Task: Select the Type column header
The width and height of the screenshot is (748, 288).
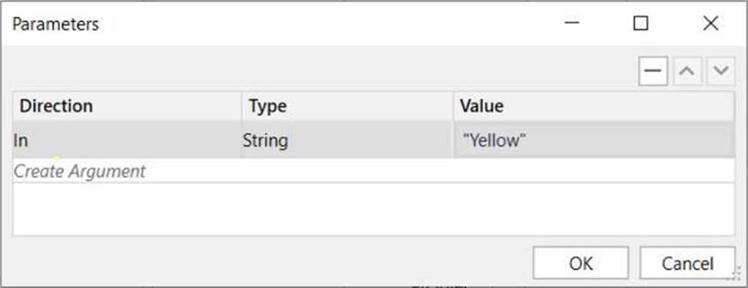Action: [348, 106]
